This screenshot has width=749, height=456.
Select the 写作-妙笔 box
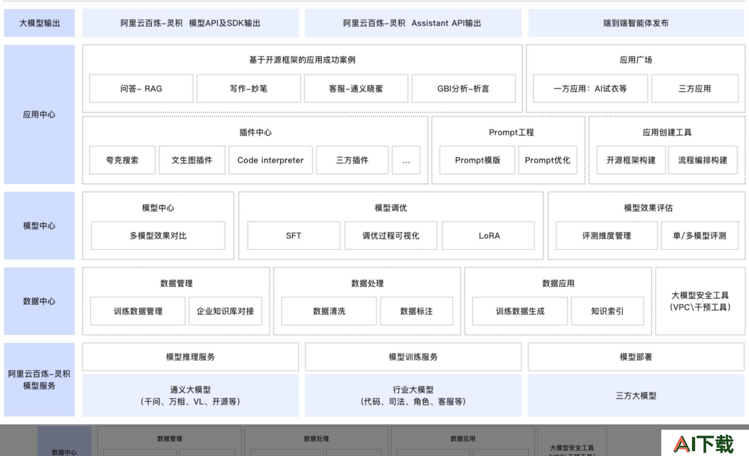click(x=249, y=88)
